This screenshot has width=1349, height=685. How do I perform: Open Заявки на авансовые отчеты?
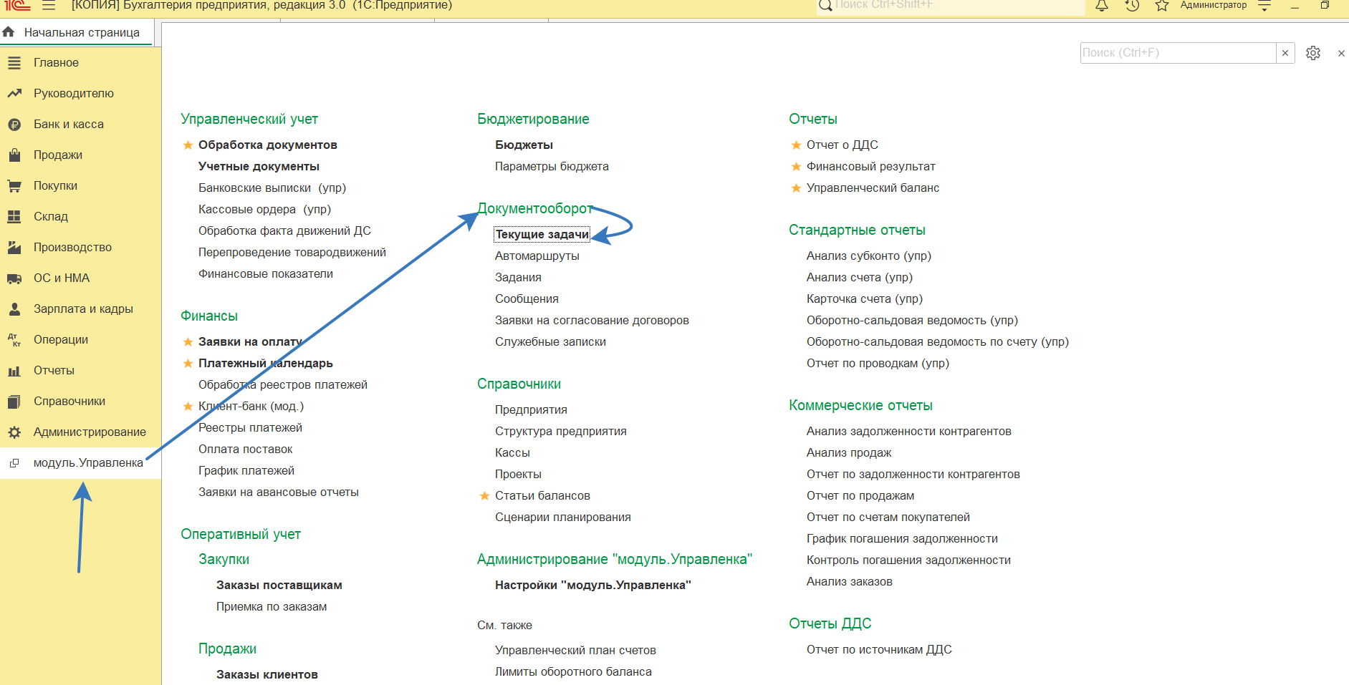[279, 492]
